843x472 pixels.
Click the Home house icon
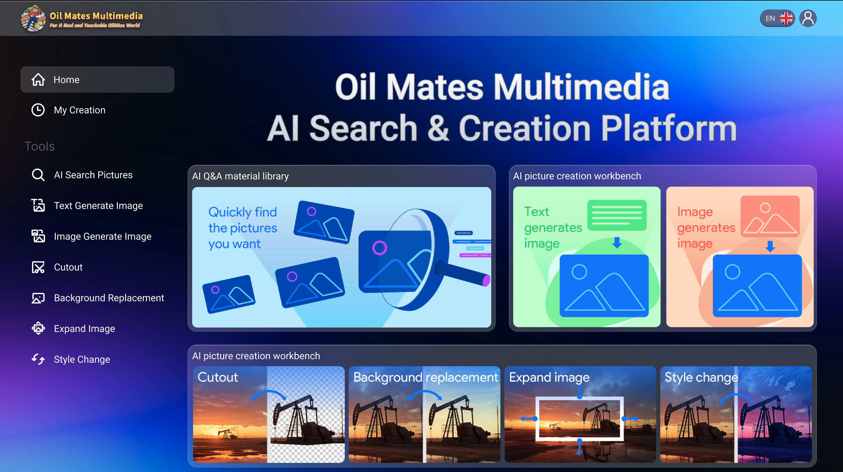pyautogui.click(x=38, y=79)
